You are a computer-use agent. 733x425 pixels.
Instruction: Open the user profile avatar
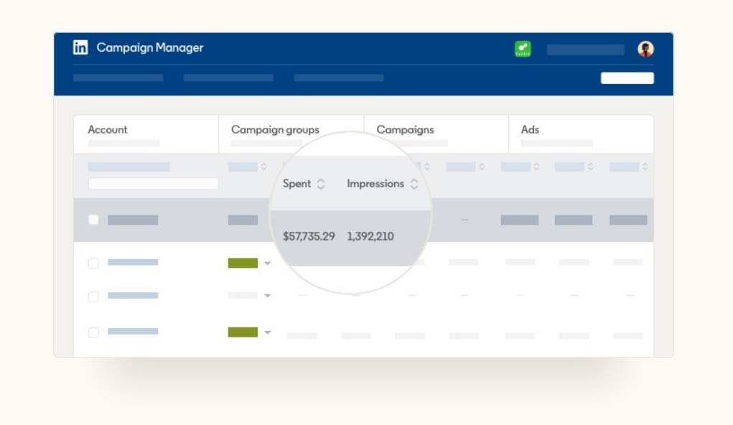(645, 49)
